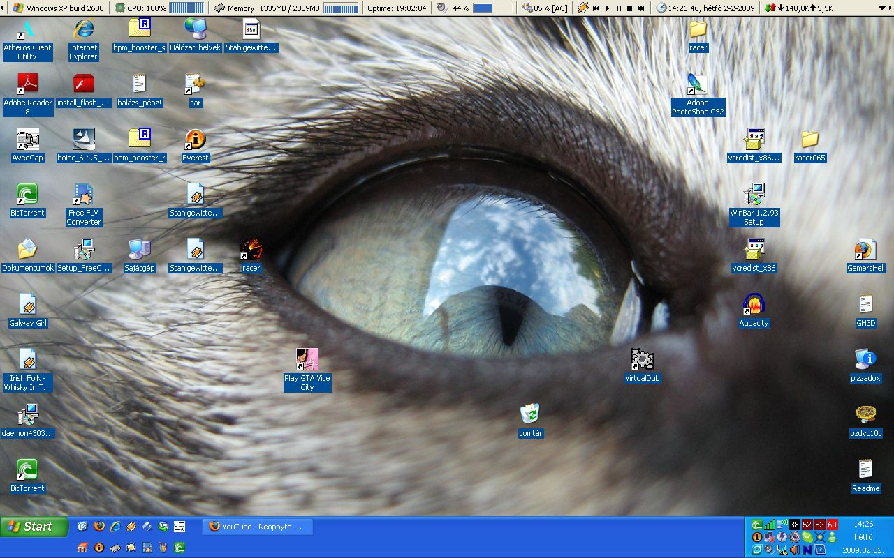Select the Setup_FreeC installer icon
The width and height of the screenshot is (894, 558).
[x=83, y=257]
